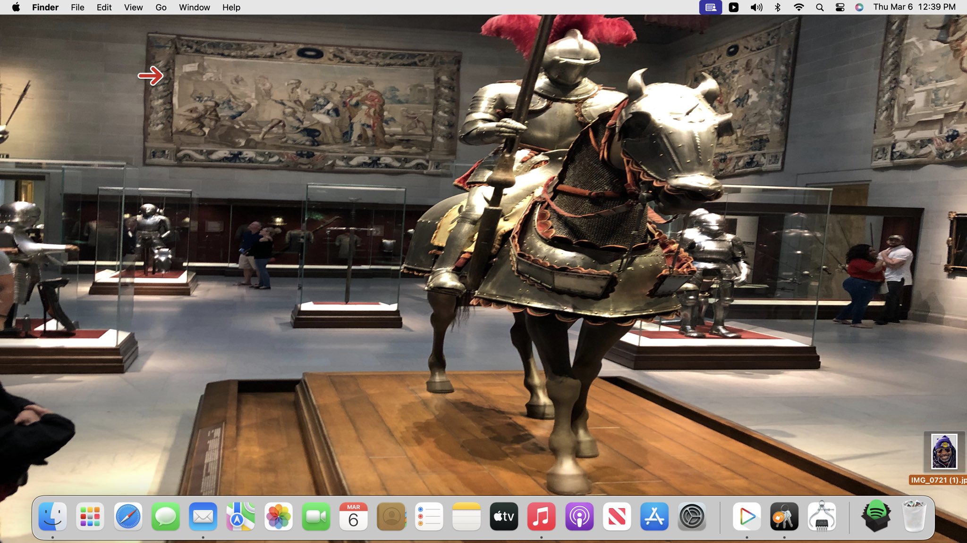This screenshot has width=967, height=543.
Task: Open the Photos app icon
Action: [x=278, y=517]
